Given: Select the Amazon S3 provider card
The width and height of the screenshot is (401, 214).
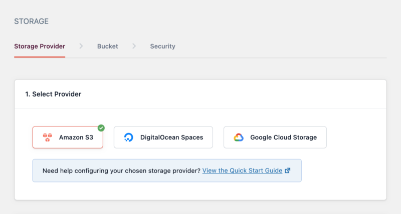Looking at the screenshot, I should click(68, 137).
